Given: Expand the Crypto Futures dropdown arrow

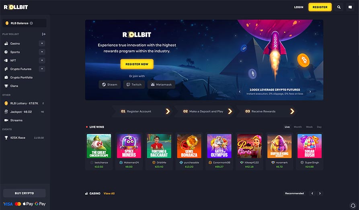Looking at the screenshot, I should (x=42, y=69).
